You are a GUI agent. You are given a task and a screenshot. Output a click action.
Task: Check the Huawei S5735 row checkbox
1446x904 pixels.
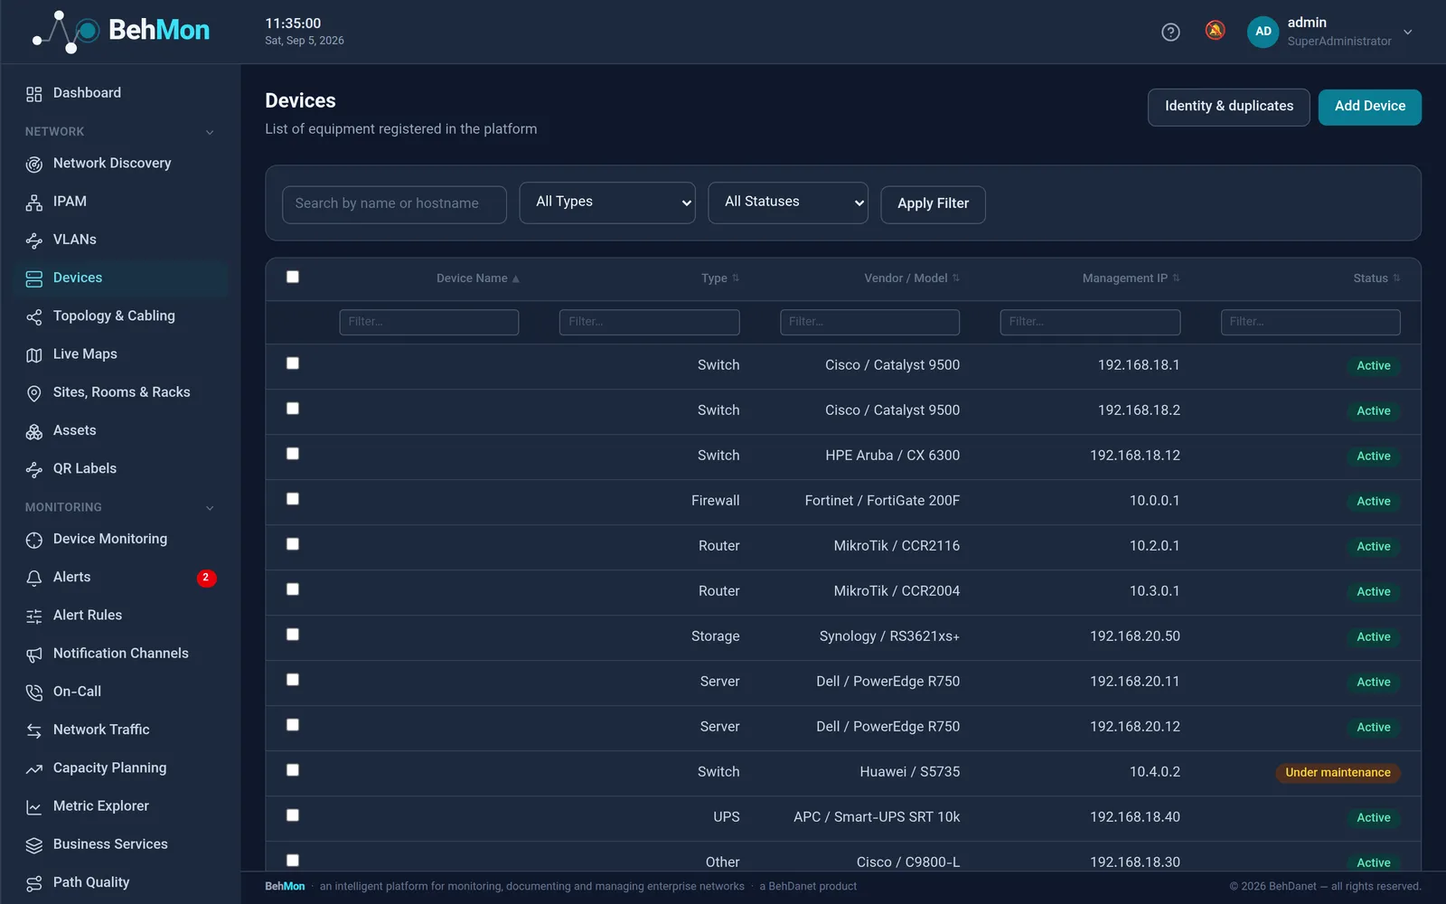tap(293, 770)
